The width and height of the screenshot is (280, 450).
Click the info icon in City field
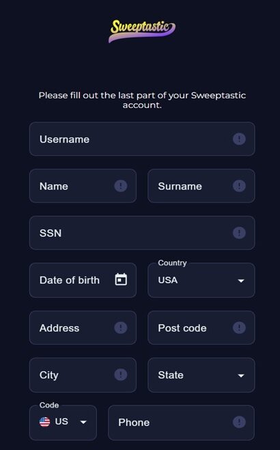pos(121,375)
